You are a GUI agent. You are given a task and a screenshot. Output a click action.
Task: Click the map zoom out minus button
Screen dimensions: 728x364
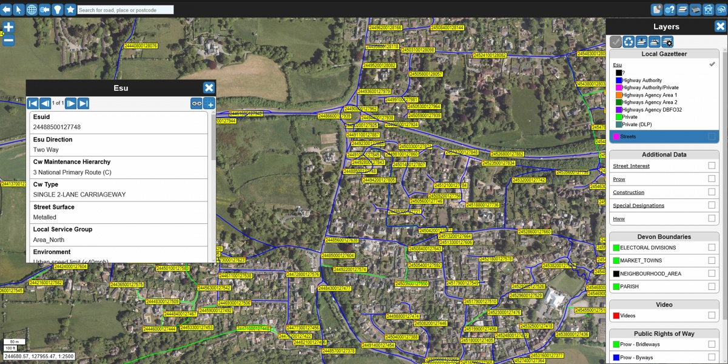(x=8, y=41)
